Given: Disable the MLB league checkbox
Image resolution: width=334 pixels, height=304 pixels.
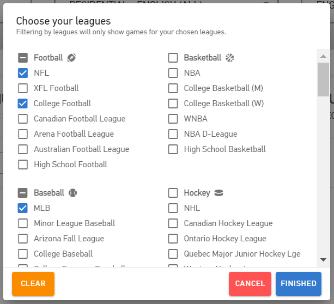Looking at the screenshot, I should [x=23, y=208].
